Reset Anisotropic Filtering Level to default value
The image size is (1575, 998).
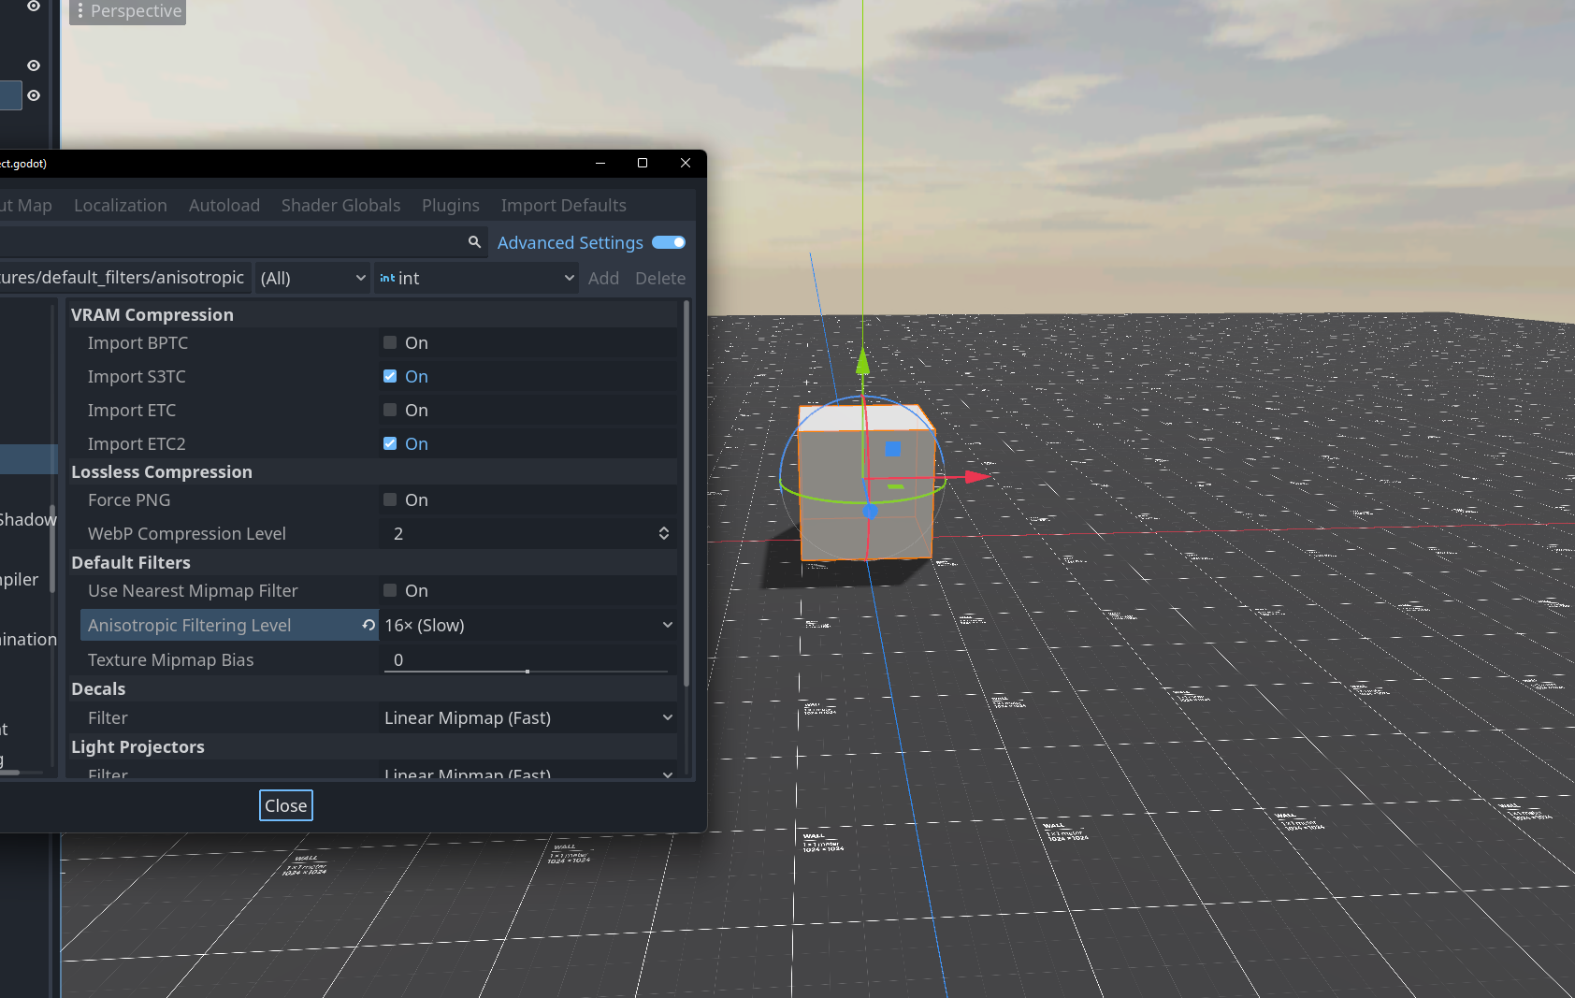(x=368, y=625)
